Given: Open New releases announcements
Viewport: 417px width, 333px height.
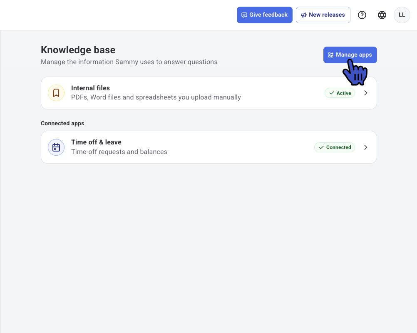Looking at the screenshot, I should [323, 15].
